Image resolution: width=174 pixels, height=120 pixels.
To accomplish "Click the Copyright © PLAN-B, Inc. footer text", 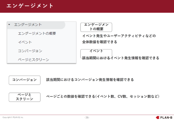I will click(x=13, y=117).
